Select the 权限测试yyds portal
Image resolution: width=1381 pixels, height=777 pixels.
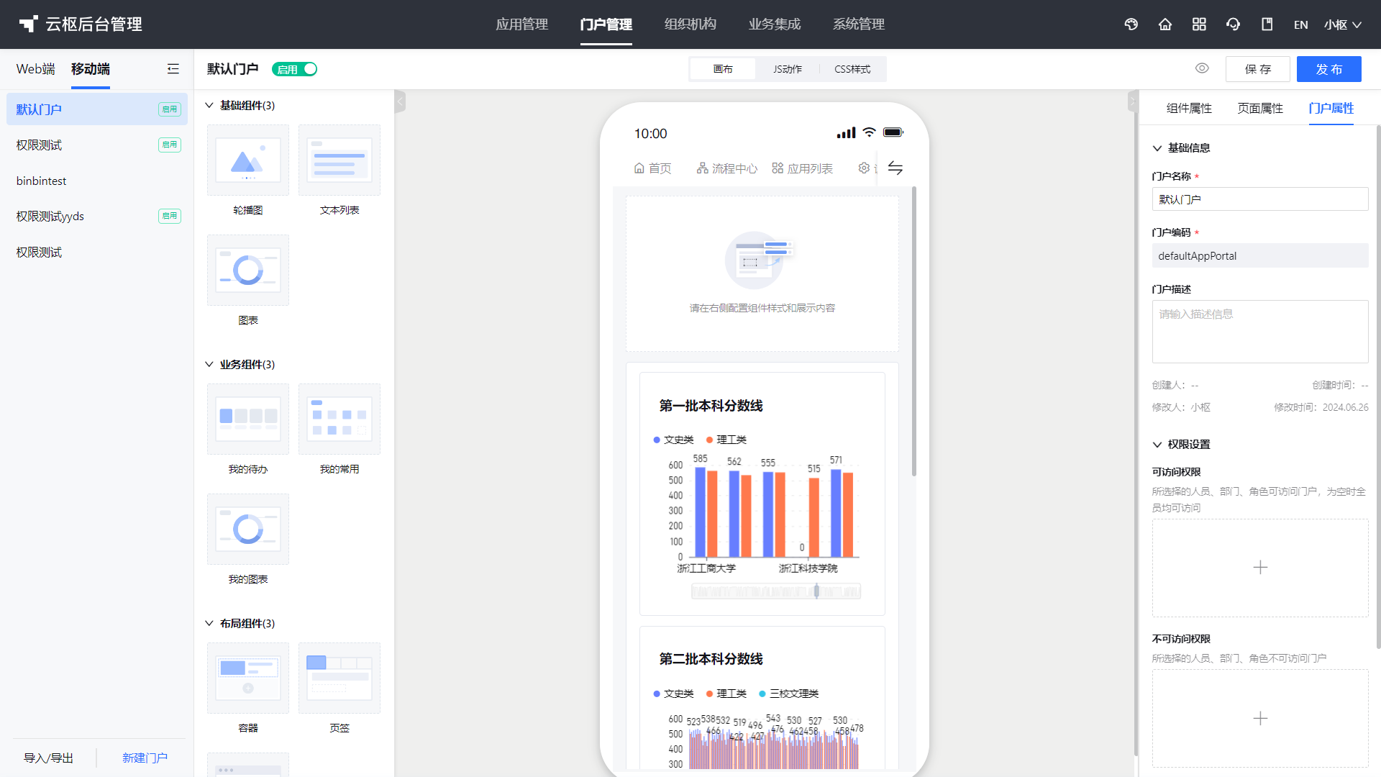[97, 217]
